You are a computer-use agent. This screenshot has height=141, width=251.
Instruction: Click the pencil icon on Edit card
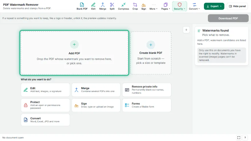(x=26, y=90)
